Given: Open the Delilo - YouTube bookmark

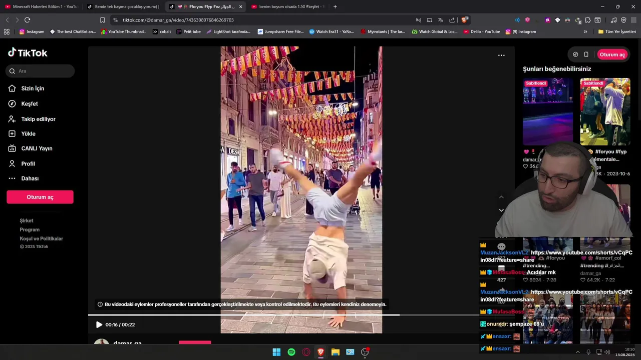Looking at the screenshot, I should 481,31.
